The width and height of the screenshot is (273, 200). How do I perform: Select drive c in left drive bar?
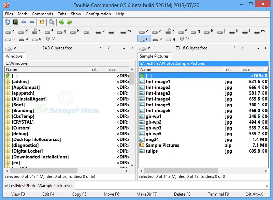point(10,31)
